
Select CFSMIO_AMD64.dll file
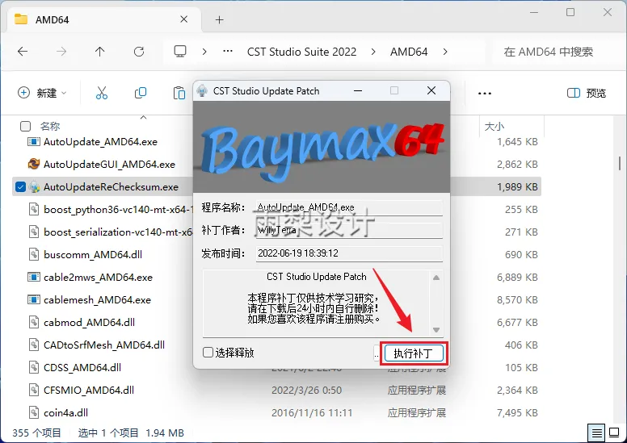[x=89, y=390]
